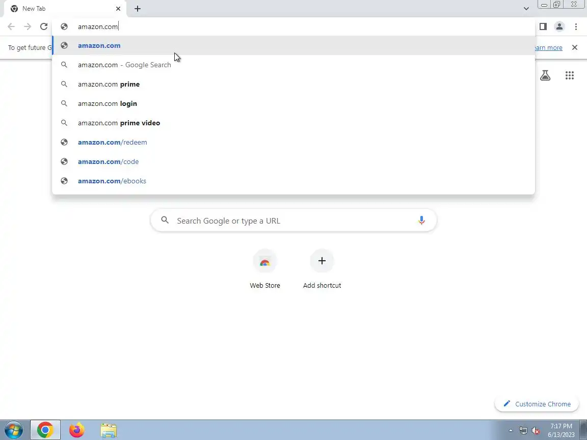The height and width of the screenshot is (440, 587).
Task: Click Chrome icon in the taskbar
Action: (x=45, y=430)
